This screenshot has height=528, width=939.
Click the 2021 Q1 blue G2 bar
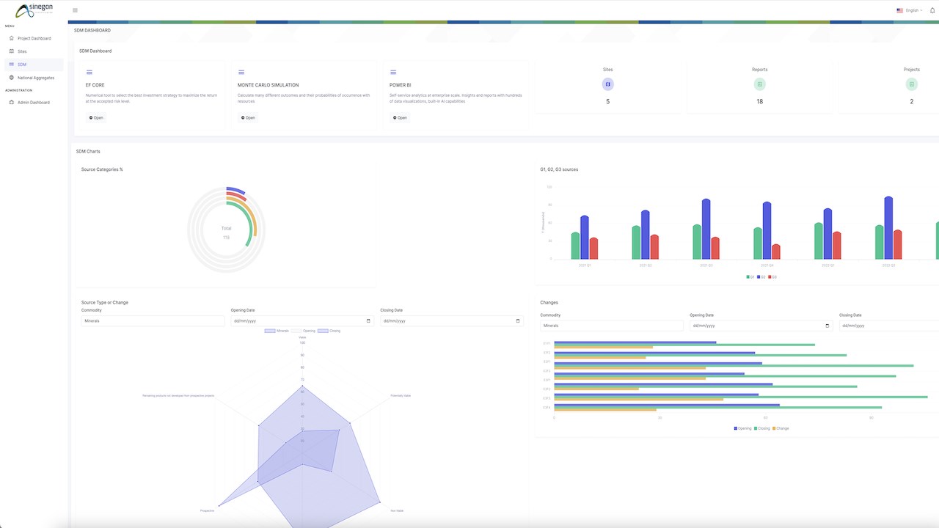pyautogui.click(x=585, y=238)
